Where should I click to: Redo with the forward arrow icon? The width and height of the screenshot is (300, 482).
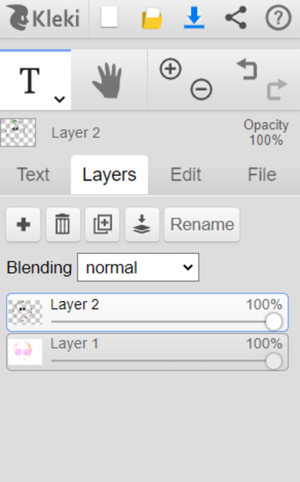point(277,89)
